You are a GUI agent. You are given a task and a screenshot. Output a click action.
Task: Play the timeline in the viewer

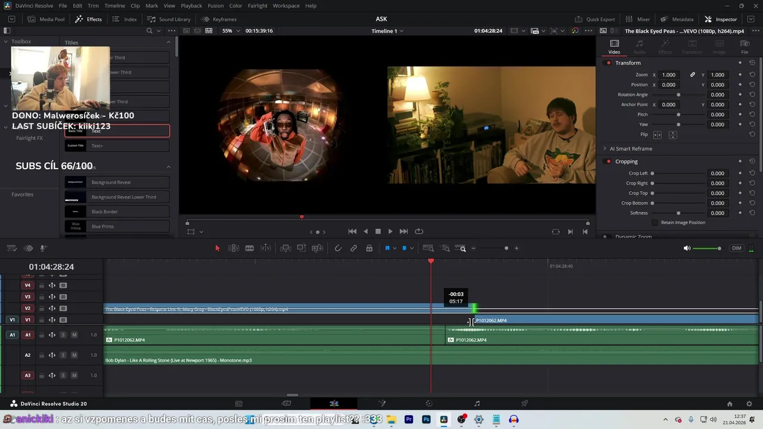pos(390,232)
